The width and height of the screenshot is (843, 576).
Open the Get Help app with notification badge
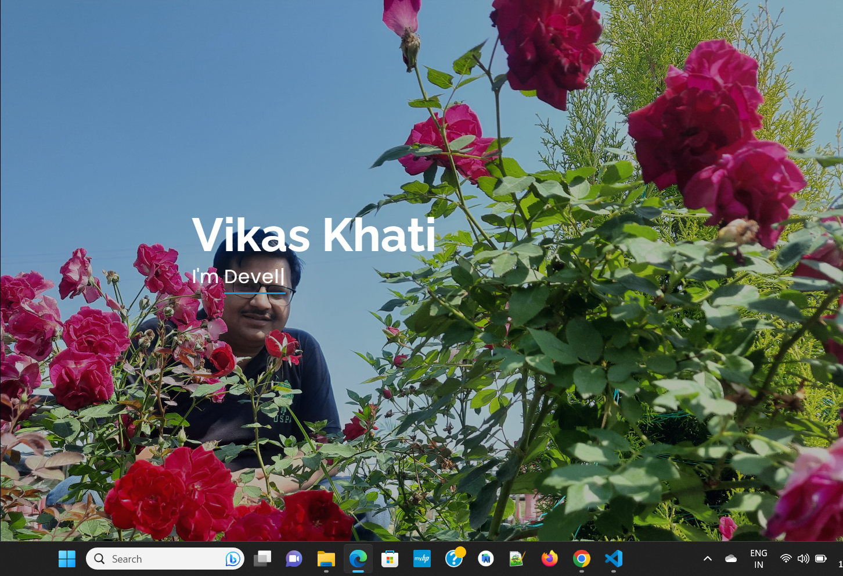[x=454, y=559]
